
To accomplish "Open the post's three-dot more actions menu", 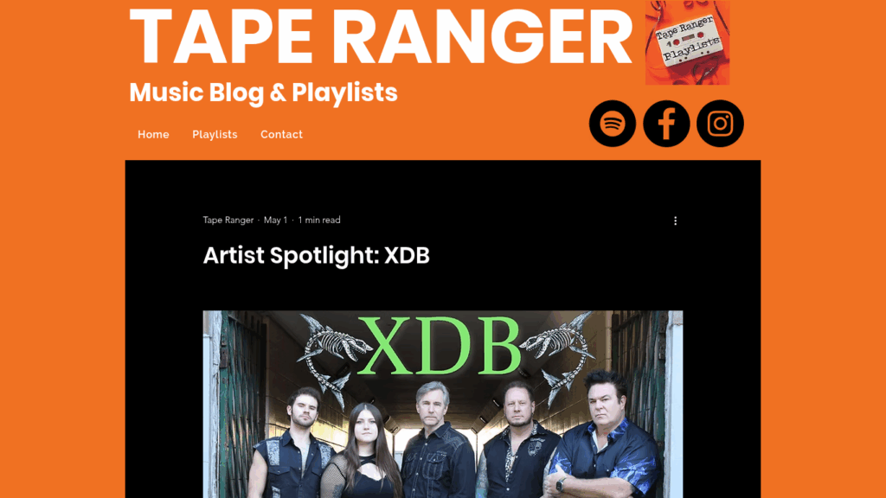I will pyautogui.click(x=675, y=220).
